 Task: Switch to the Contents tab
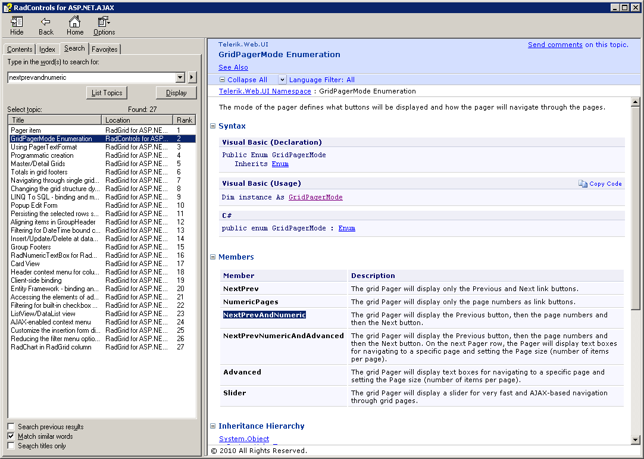20,49
